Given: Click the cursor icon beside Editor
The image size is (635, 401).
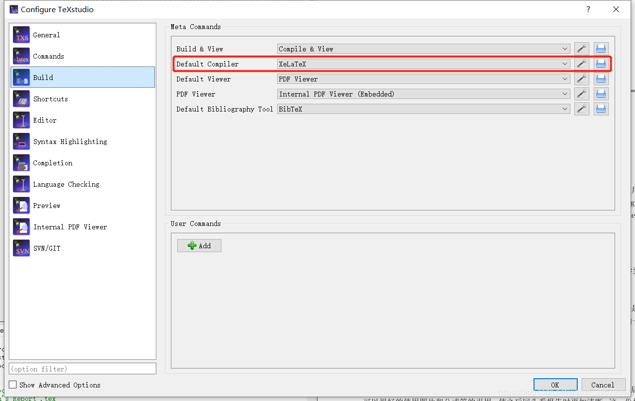Looking at the screenshot, I should pyautogui.click(x=21, y=120).
